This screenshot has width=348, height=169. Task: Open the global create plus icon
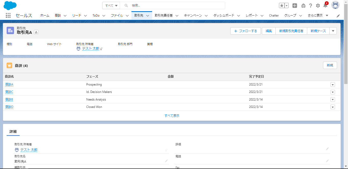295,6
